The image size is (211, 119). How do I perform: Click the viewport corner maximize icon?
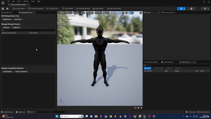pos(141,13)
